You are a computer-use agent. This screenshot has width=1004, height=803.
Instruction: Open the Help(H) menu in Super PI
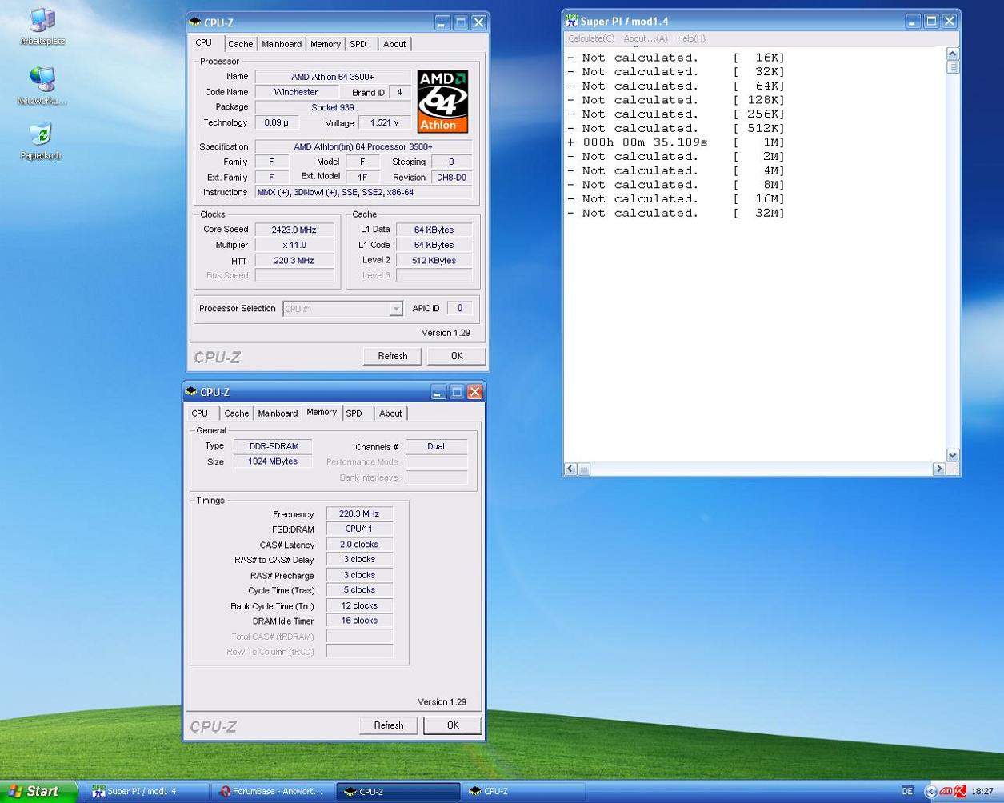click(691, 38)
